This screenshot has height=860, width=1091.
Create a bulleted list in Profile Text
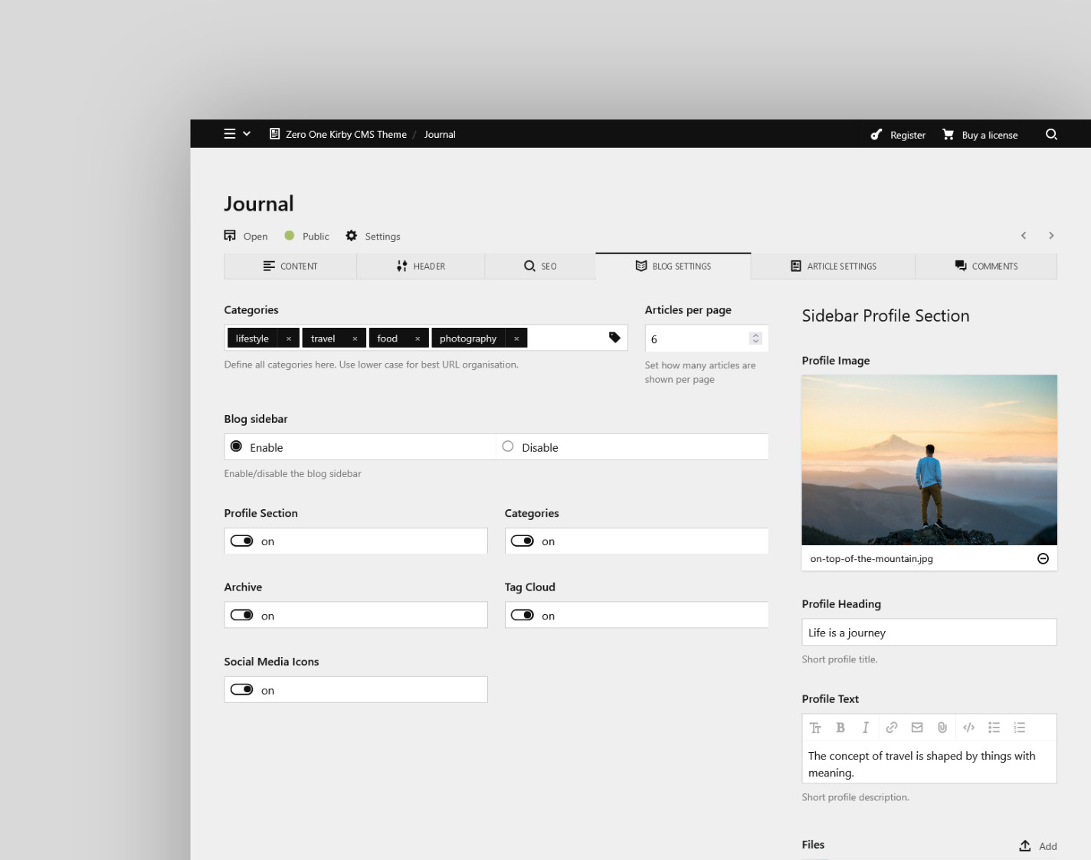point(994,727)
